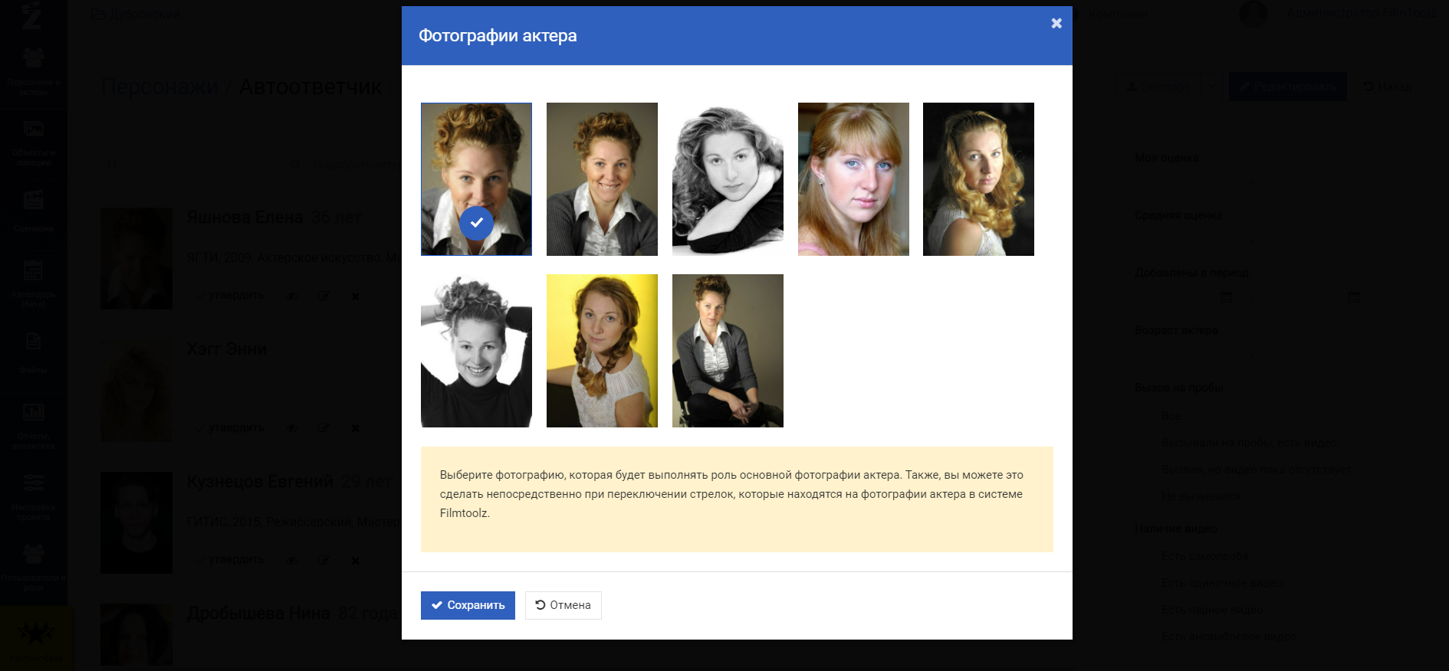Open Яшнова Елена actor profile name
The image size is (1449, 671).
[x=245, y=218]
